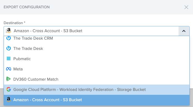Choose Google Cloud Platform Storage Bucket option
The height and width of the screenshot is (107, 193).
coord(97,90)
